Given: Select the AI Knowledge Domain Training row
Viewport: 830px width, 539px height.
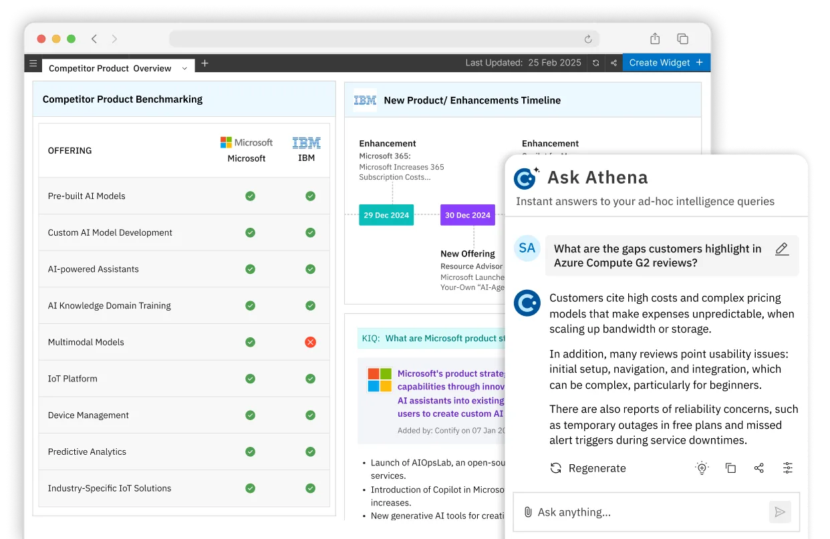Looking at the screenshot, I should tap(184, 305).
